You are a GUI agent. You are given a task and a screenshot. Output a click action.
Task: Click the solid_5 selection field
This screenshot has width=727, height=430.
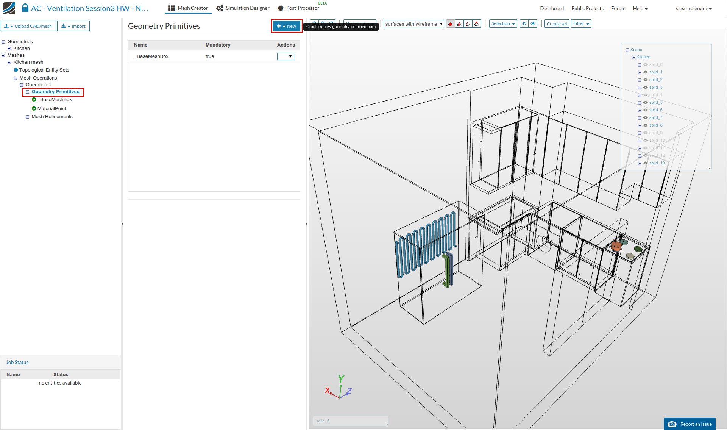click(x=350, y=421)
